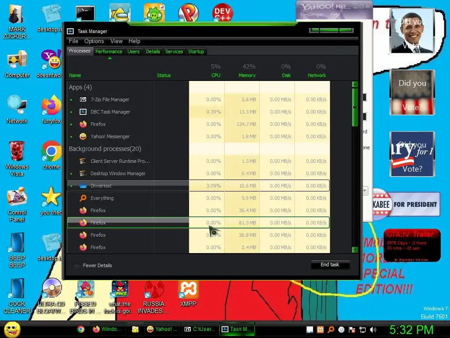Sort by the Disk column header
This screenshot has width=450, height=338.
click(x=286, y=75)
